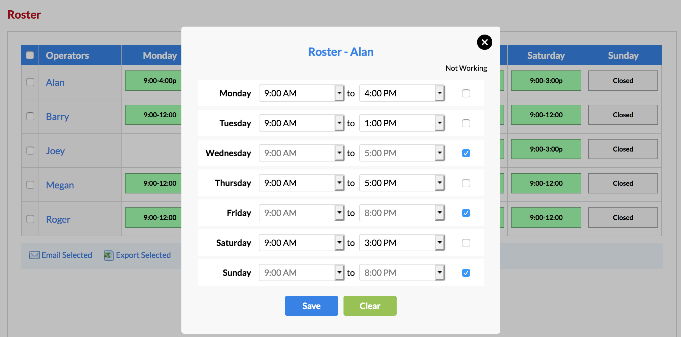Click Email Selected link
The image size is (681, 337).
coord(67,255)
